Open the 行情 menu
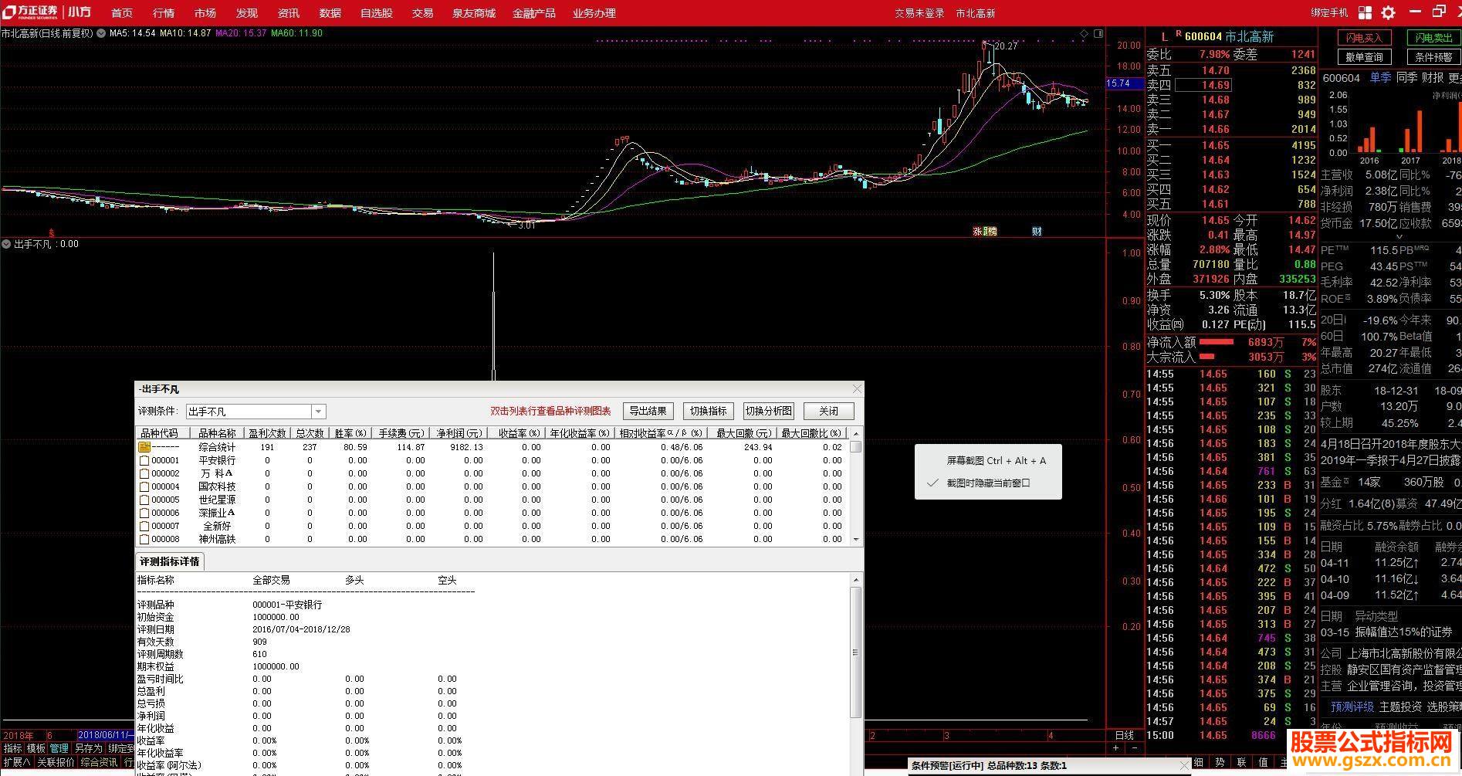 pyautogui.click(x=164, y=13)
